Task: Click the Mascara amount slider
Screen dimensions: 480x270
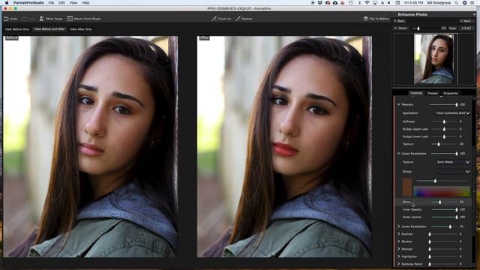Action: tap(443, 104)
